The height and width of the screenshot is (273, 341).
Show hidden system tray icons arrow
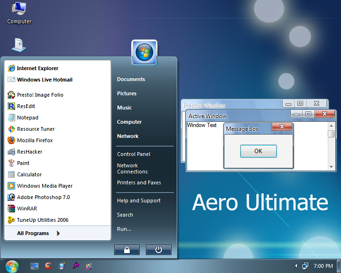(296, 266)
